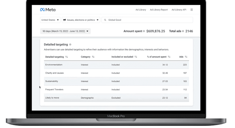
Task: Open the United States country dropdown
Action: point(50,20)
